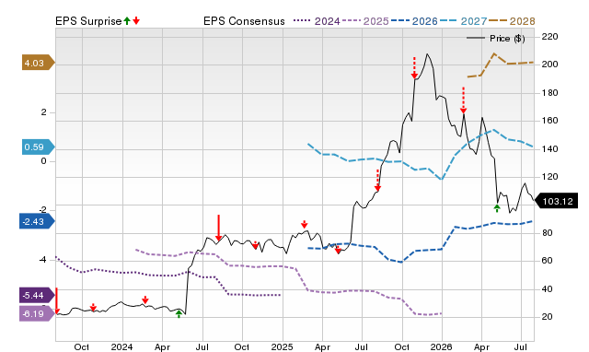Toggle the 2025 EPS consensus legend entry
This screenshot has width=589, height=352.
365,21
